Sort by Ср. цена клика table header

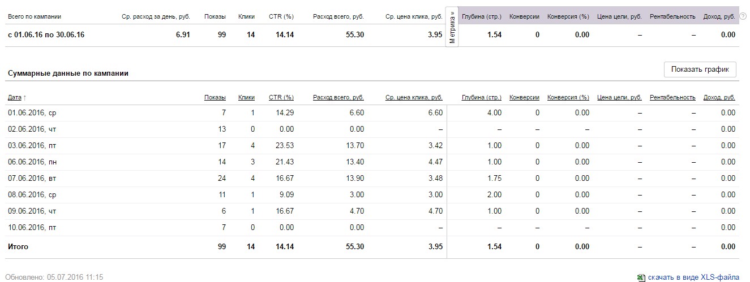(x=414, y=98)
